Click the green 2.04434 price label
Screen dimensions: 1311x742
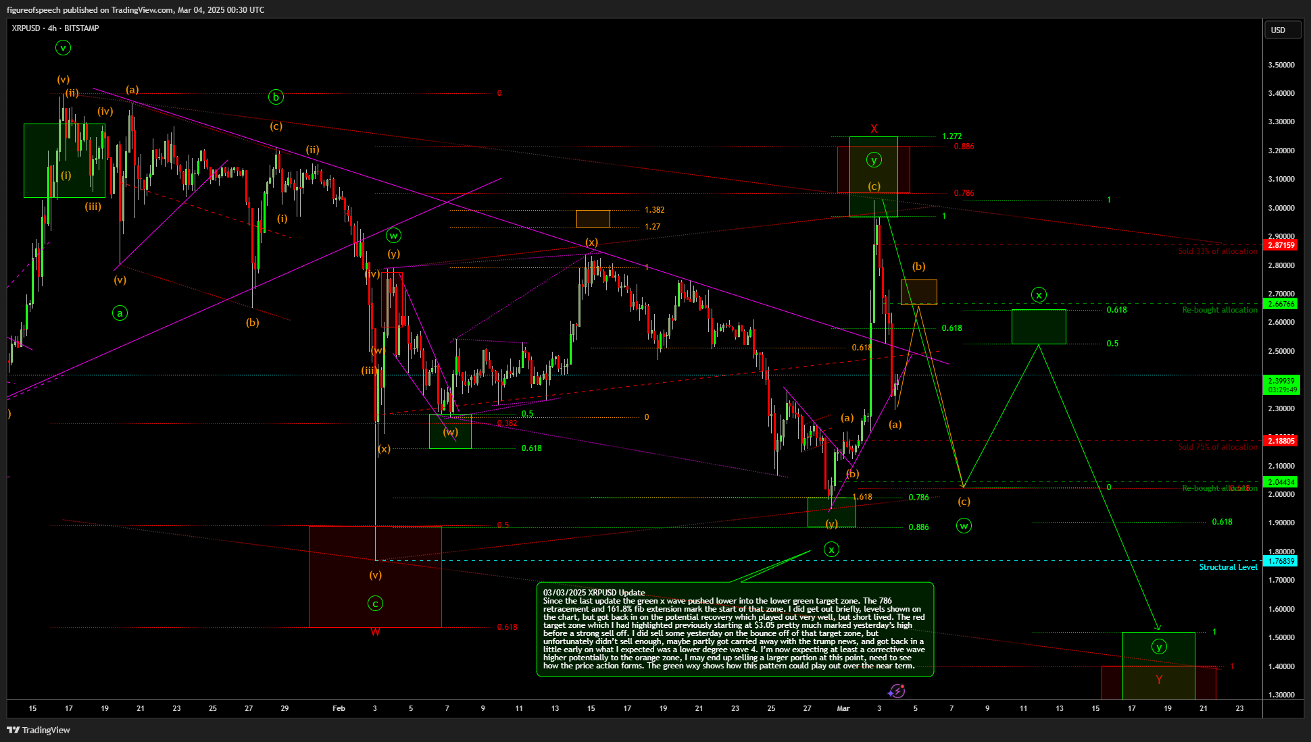pos(1281,482)
